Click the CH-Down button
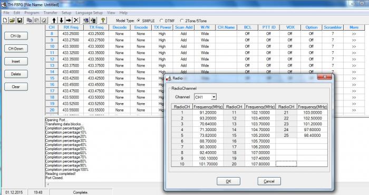The image size is (369, 195). pos(16,49)
